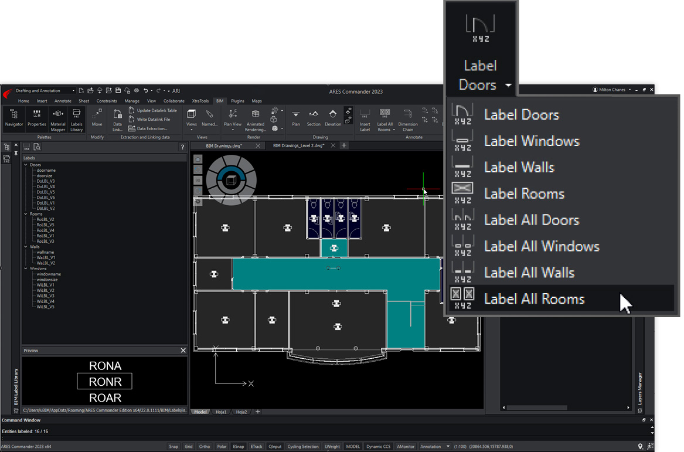Screen dimensions: 684x452
Task: Select the WaLBL_V1 wall label
Action: (46, 257)
